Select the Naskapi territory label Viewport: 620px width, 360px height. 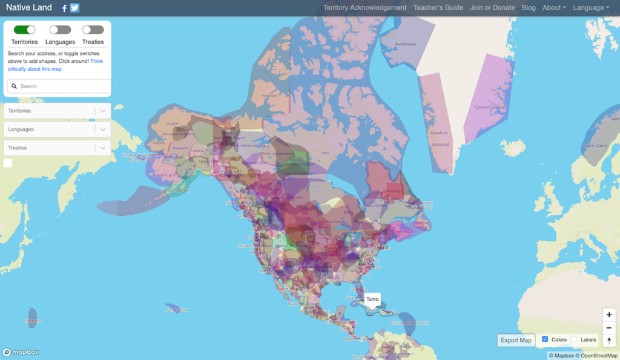pos(394,191)
